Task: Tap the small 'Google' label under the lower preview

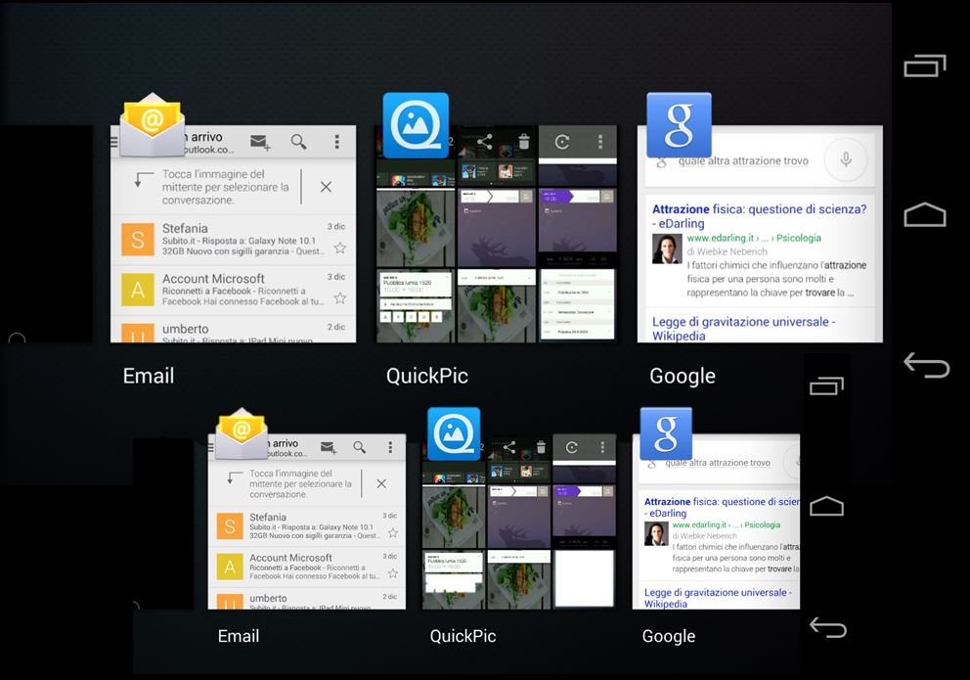Action: coord(669,637)
